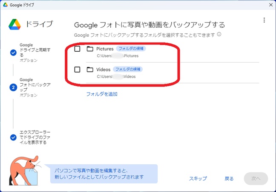Open the three-dot more options menu

[264, 20]
